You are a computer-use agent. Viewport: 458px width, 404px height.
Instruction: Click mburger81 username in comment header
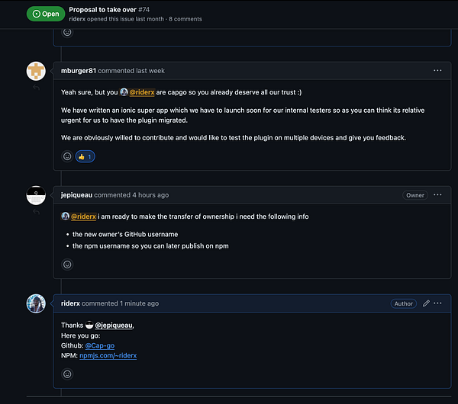(x=79, y=71)
